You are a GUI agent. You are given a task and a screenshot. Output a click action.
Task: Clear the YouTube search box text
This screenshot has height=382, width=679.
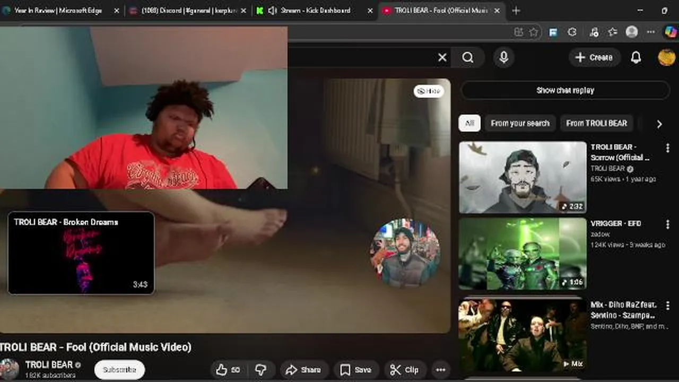tap(442, 57)
